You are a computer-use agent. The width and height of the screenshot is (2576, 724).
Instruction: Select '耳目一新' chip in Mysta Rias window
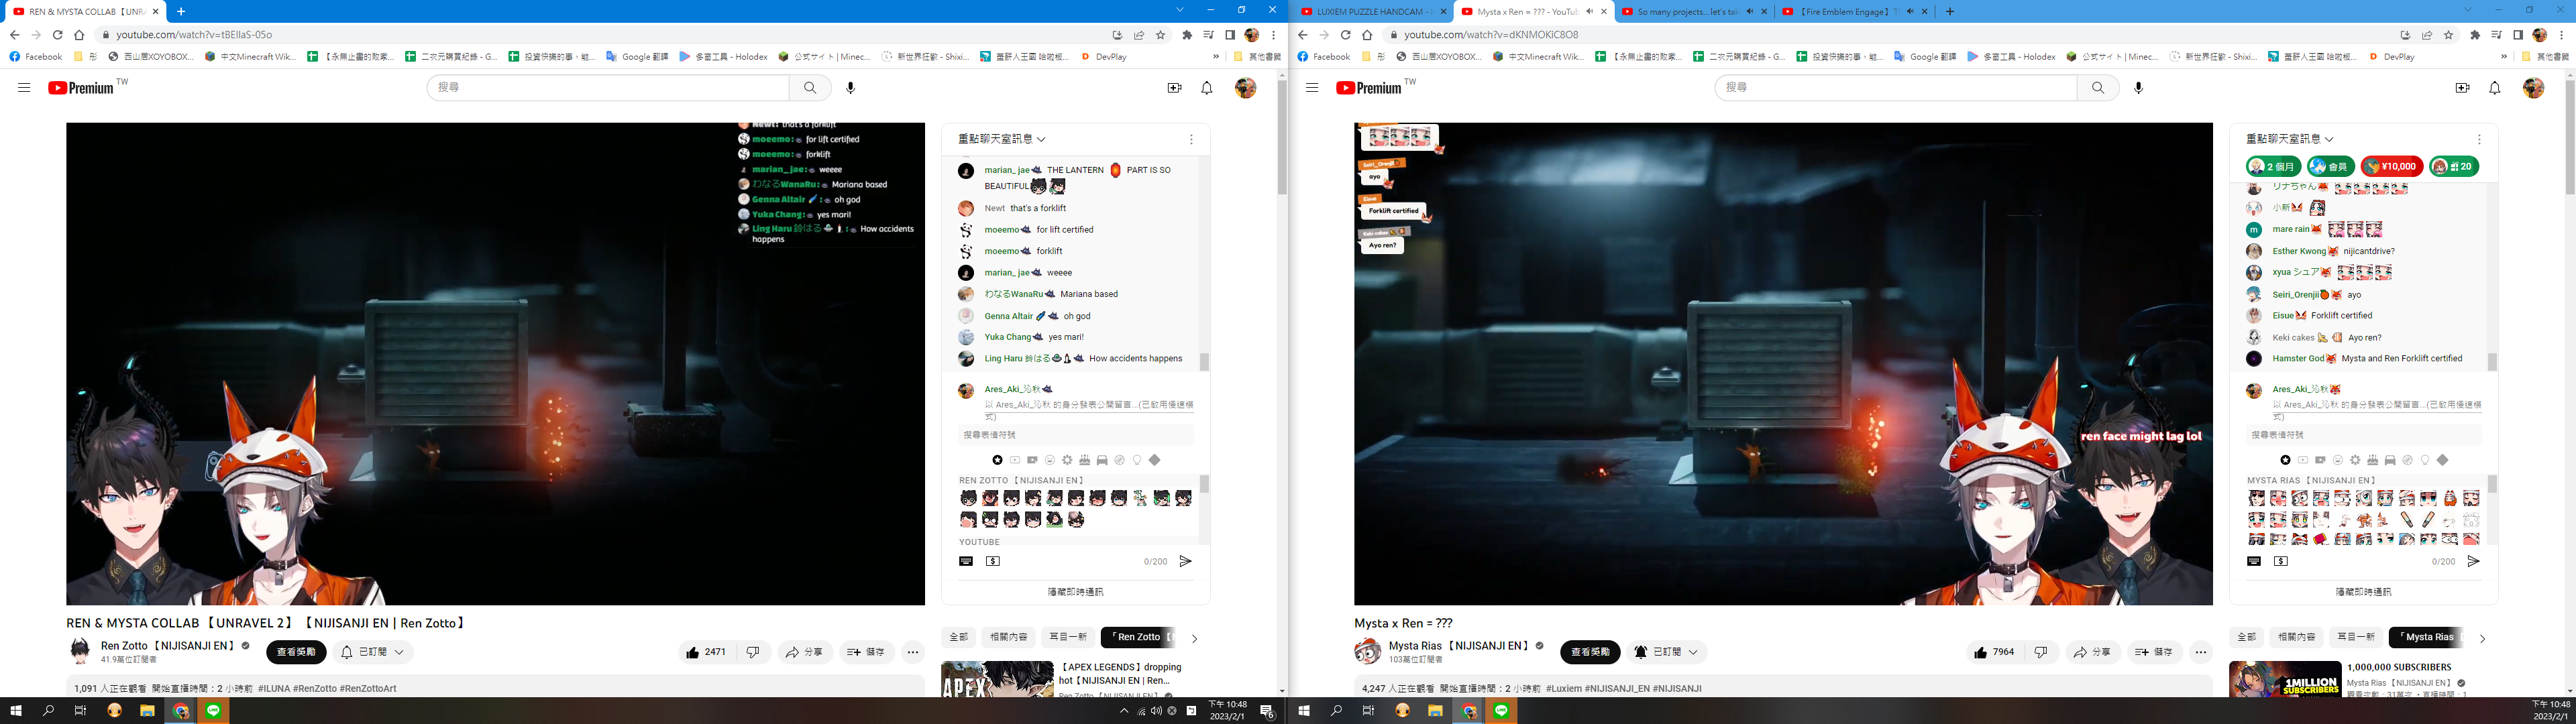2355,637
